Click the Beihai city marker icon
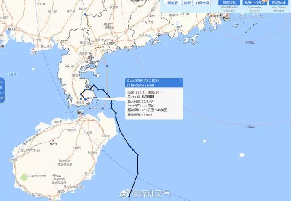 click(x=33, y=49)
